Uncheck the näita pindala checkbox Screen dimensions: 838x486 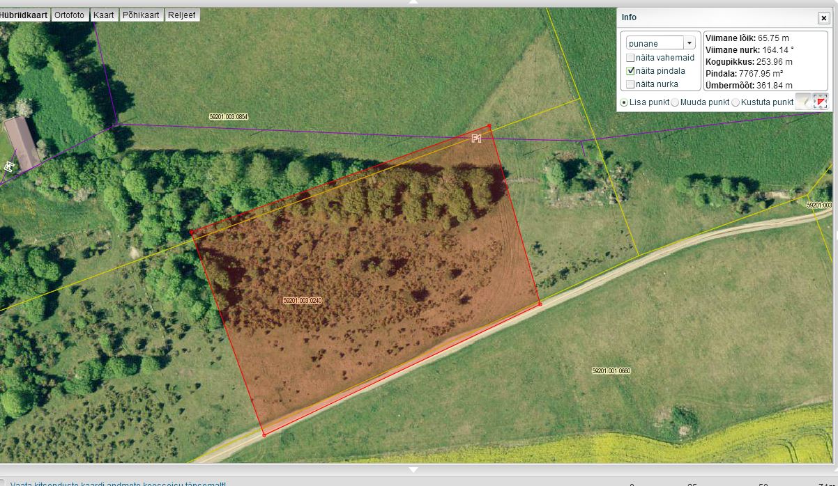(x=631, y=71)
